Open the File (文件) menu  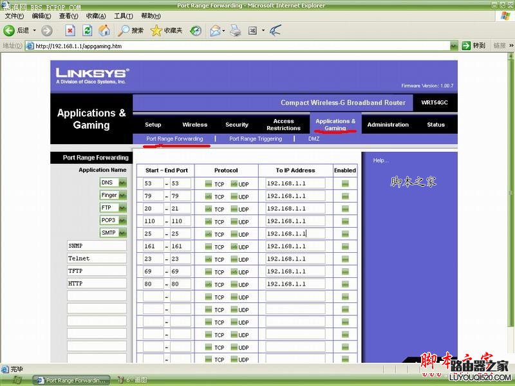point(14,15)
